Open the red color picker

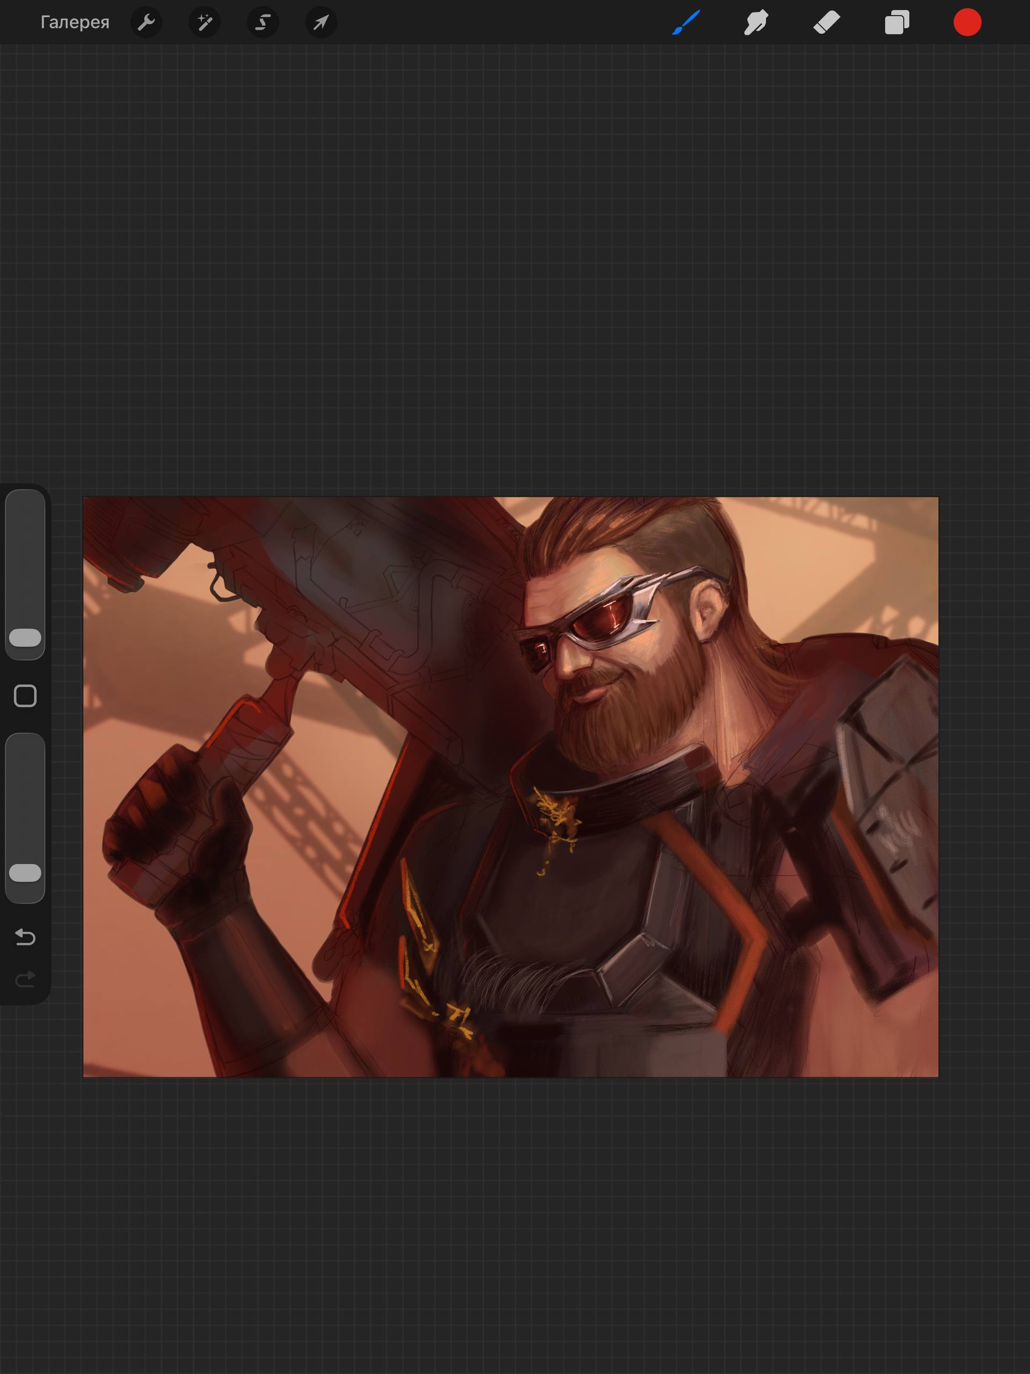point(967,23)
